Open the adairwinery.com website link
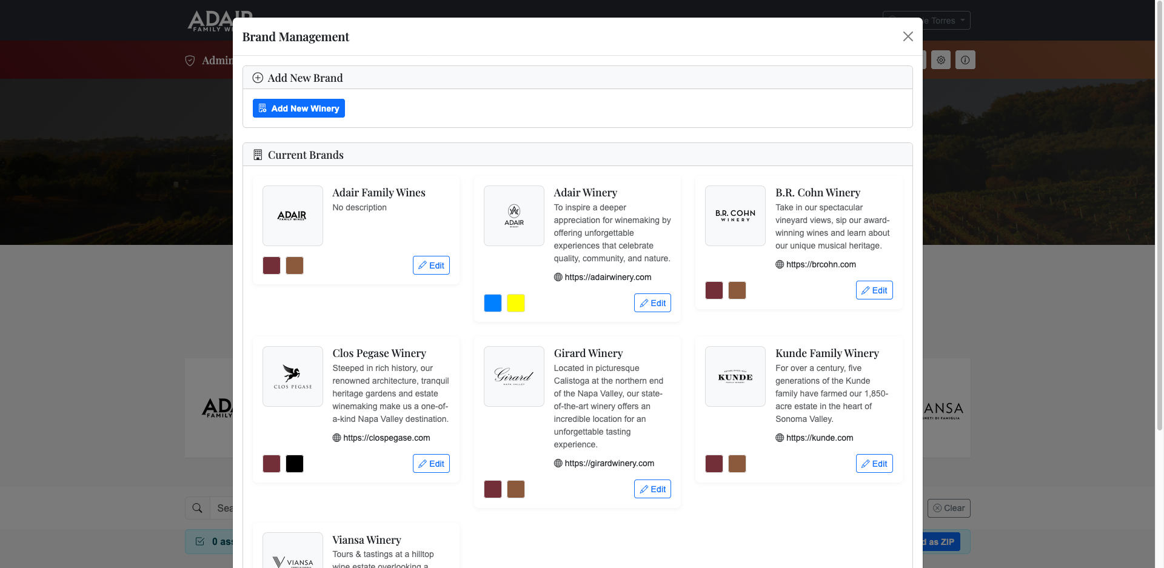This screenshot has width=1164, height=568. click(x=607, y=277)
